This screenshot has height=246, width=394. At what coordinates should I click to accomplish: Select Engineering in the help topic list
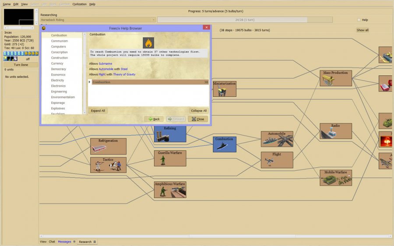click(59, 91)
